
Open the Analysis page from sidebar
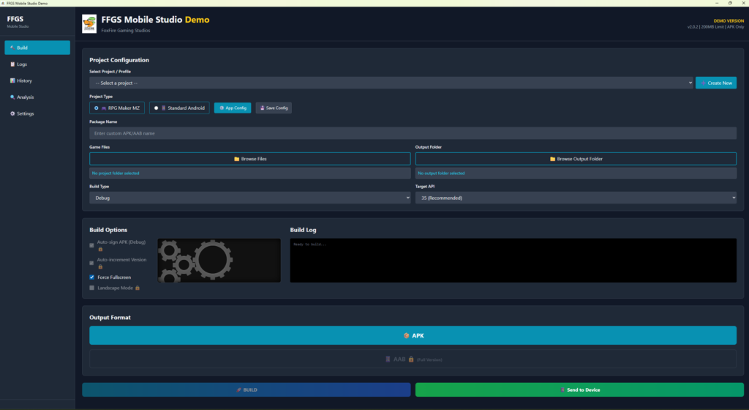click(25, 97)
